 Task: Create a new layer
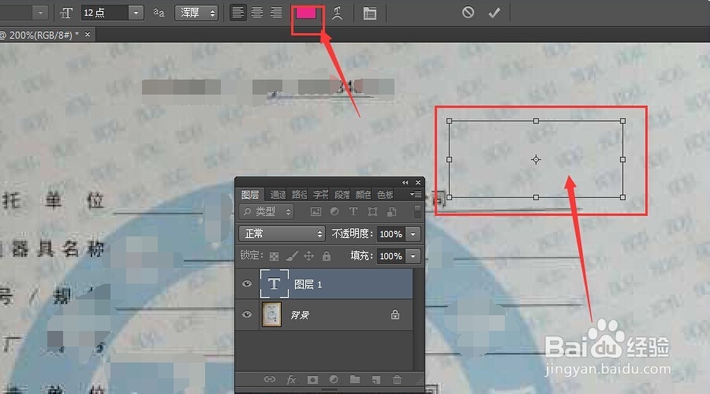coord(376,380)
